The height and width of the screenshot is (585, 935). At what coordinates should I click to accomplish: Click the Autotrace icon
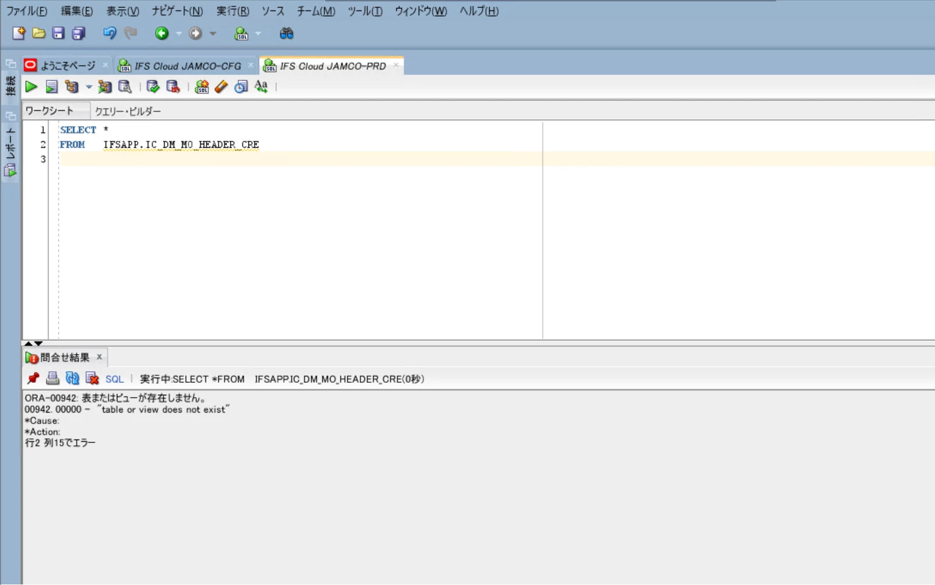pyautogui.click(x=105, y=87)
